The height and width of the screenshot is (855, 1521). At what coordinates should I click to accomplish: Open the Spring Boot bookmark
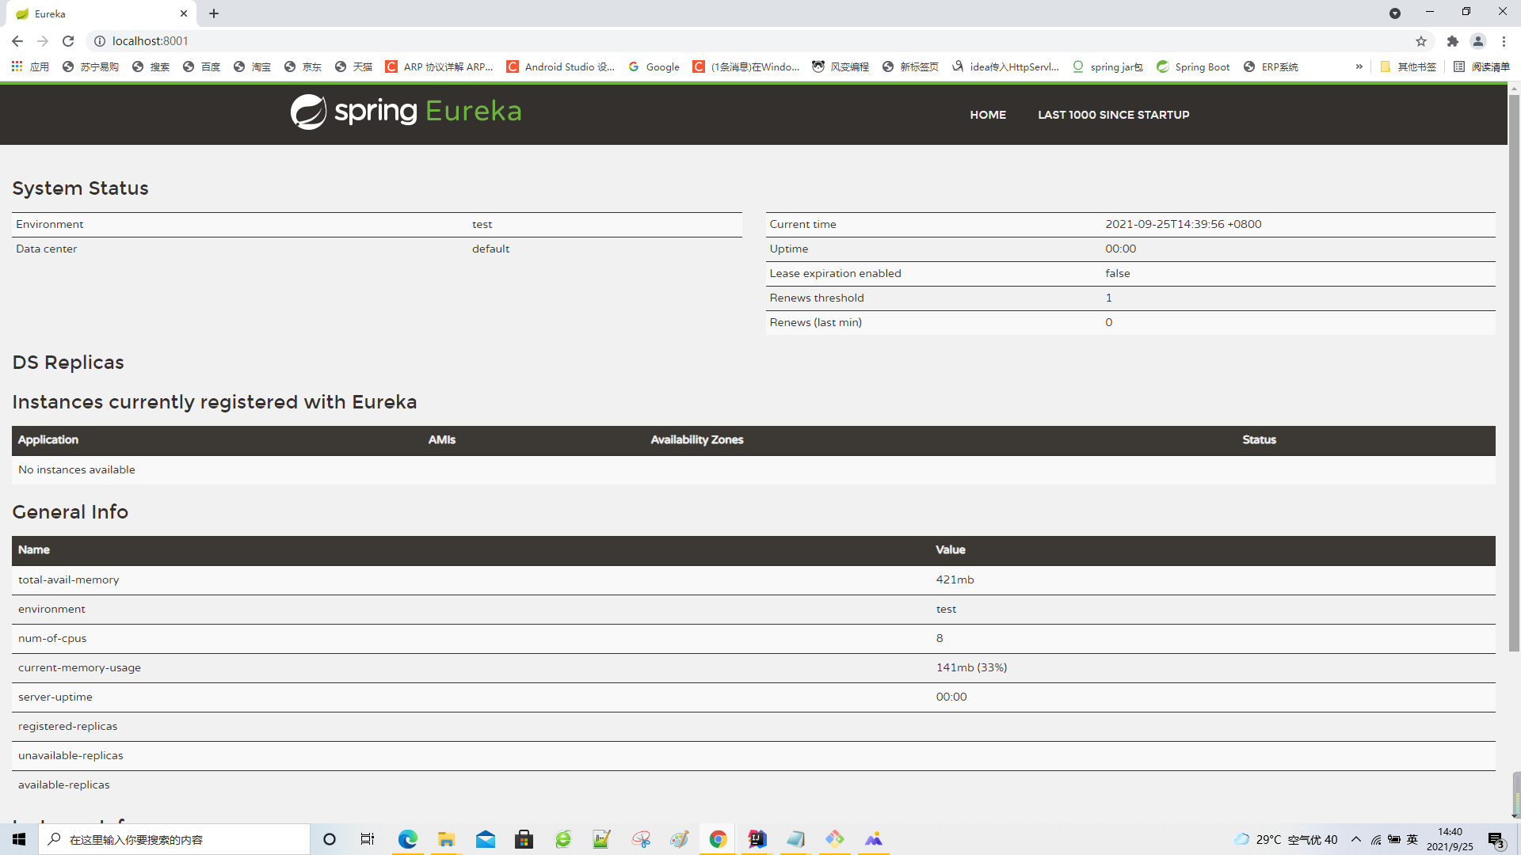coord(1193,66)
